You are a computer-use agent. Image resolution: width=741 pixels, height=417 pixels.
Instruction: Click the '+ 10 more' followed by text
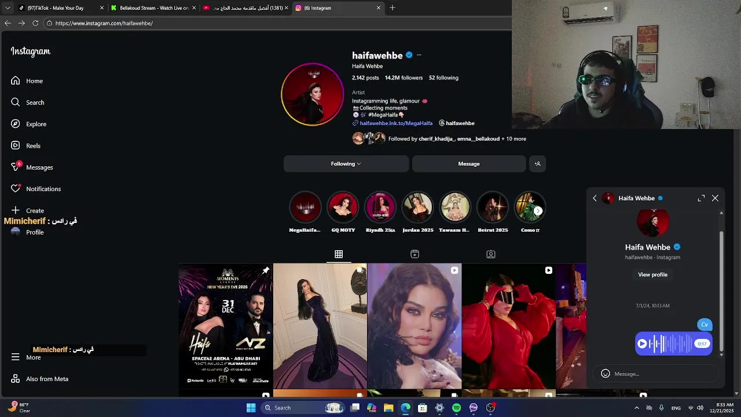coord(513,139)
